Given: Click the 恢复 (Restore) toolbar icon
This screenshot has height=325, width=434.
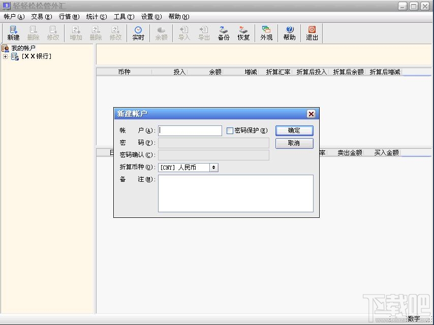Looking at the screenshot, I should point(243,32).
